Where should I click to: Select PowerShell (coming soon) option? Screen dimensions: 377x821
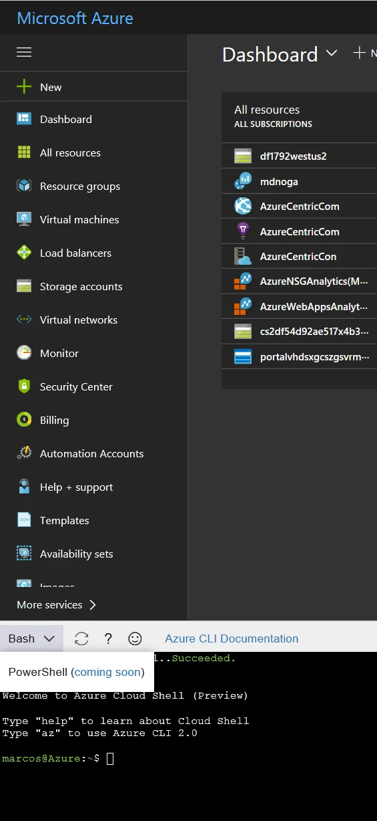[x=77, y=672]
